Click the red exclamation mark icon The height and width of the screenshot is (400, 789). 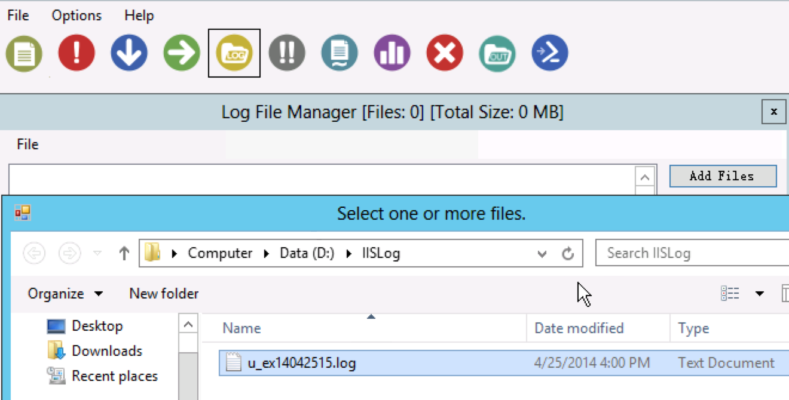(77, 53)
